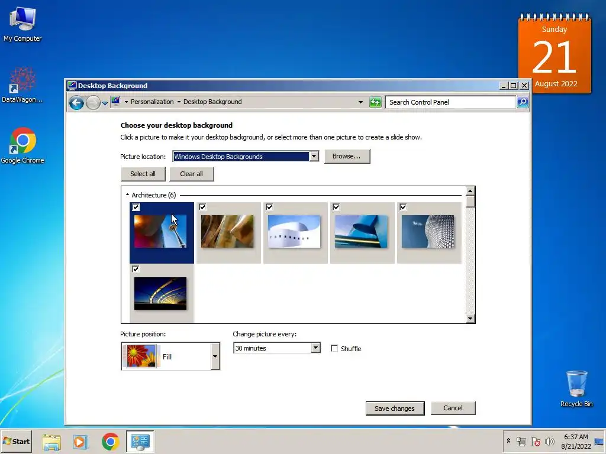Viewport: 606px width, 454px height.
Task: Open Windows Explorer from the taskbar
Action: pos(52,442)
